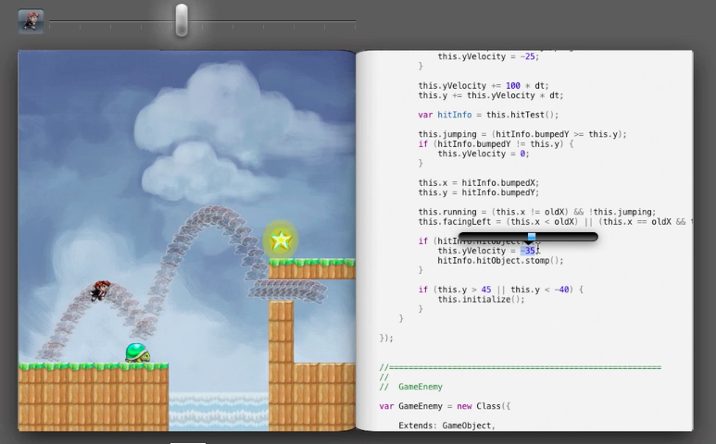Screen dimensions: 716x444
Task: Click the 'Extends: GameObject,' line
Action: pyautogui.click(x=447, y=425)
